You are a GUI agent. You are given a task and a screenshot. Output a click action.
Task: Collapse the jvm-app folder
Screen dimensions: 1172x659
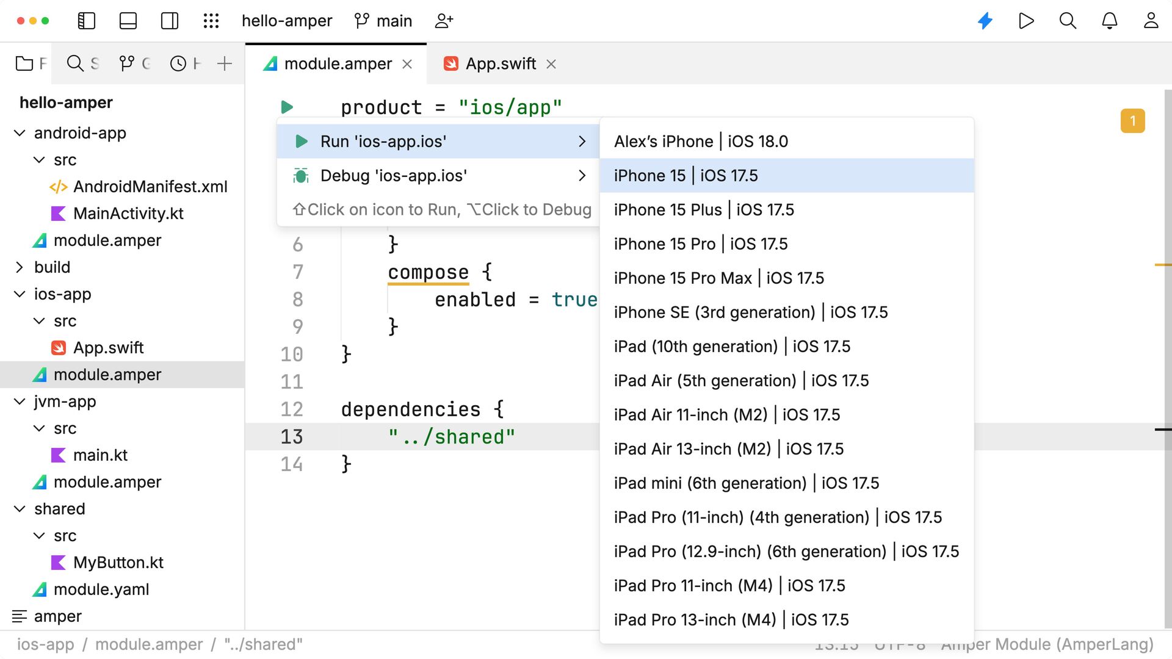click(x=20, y=402)
